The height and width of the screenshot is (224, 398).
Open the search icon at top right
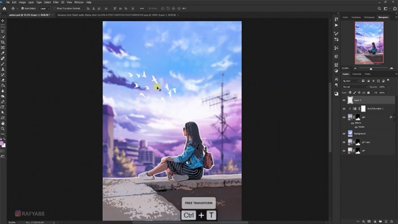tap(379, 8)
